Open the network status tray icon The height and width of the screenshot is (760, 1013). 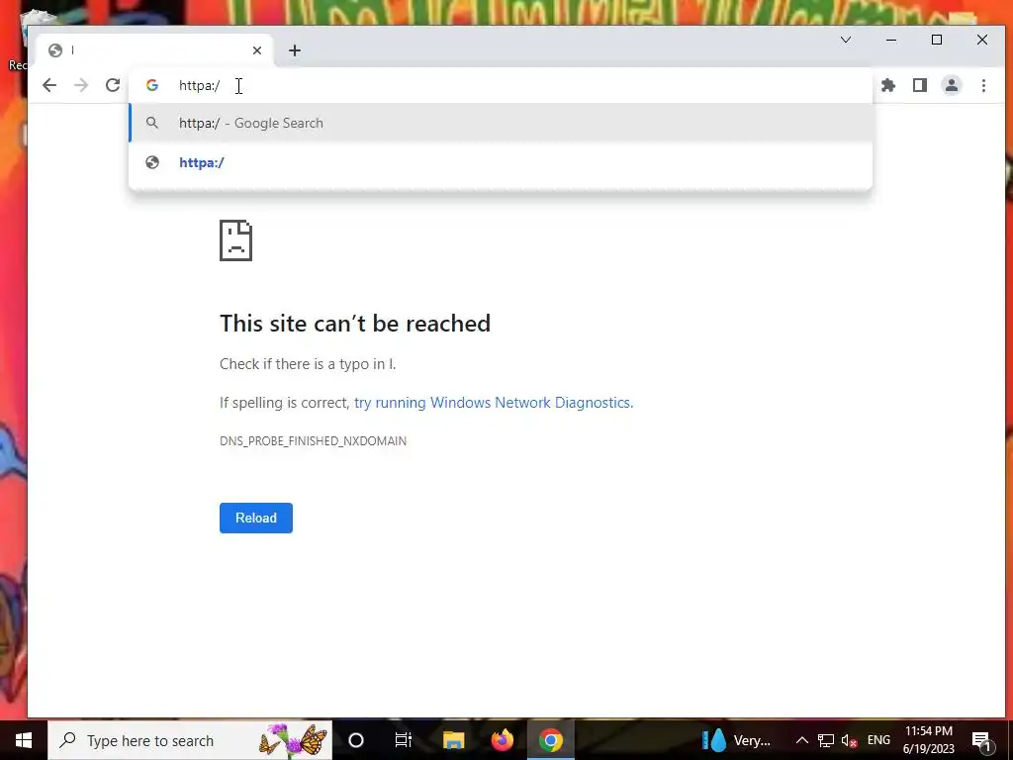[x=826, y=740]
